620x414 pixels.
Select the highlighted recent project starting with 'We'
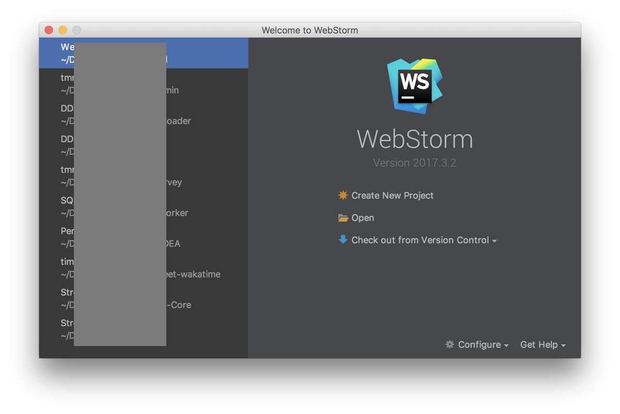point(144,53)
